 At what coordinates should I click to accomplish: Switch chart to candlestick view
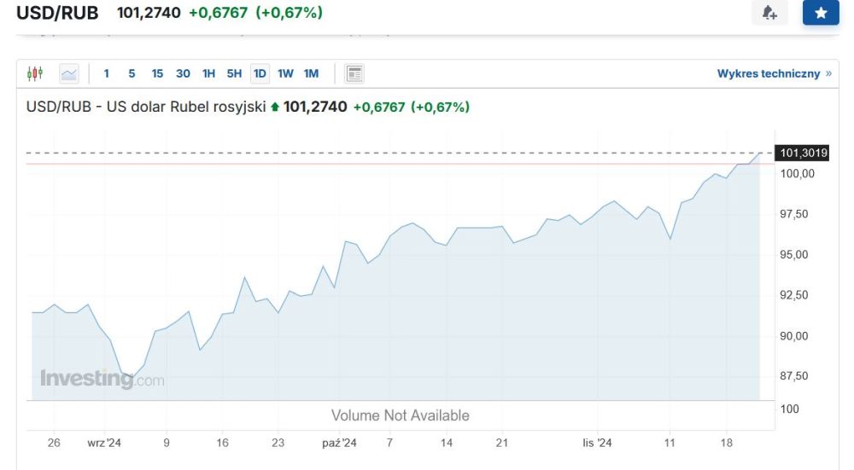35,73
